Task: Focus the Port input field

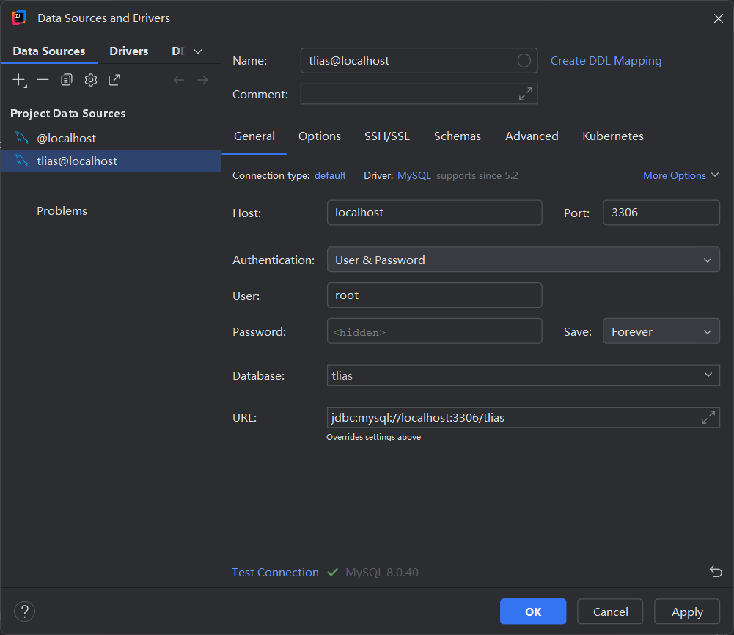Action: tap(661, 213)
